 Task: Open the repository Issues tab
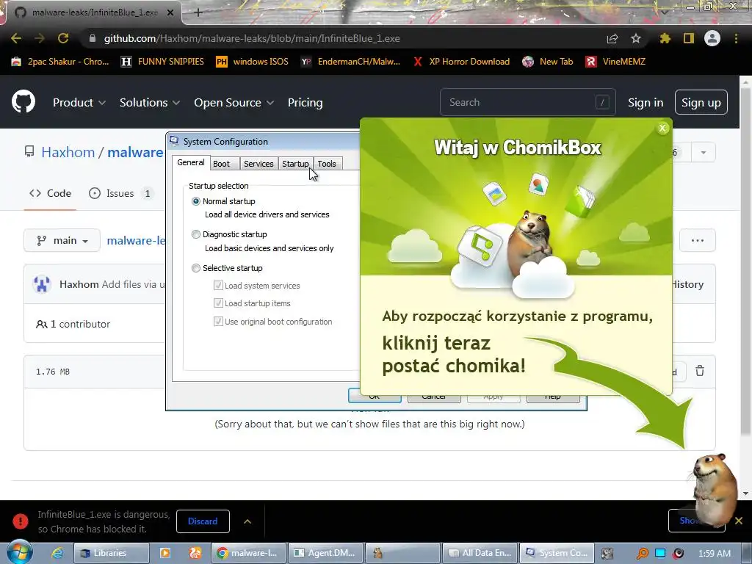(120, 193)
